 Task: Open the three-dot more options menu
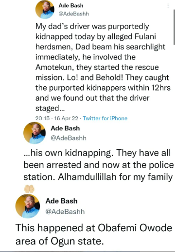(x=168, y=6)
